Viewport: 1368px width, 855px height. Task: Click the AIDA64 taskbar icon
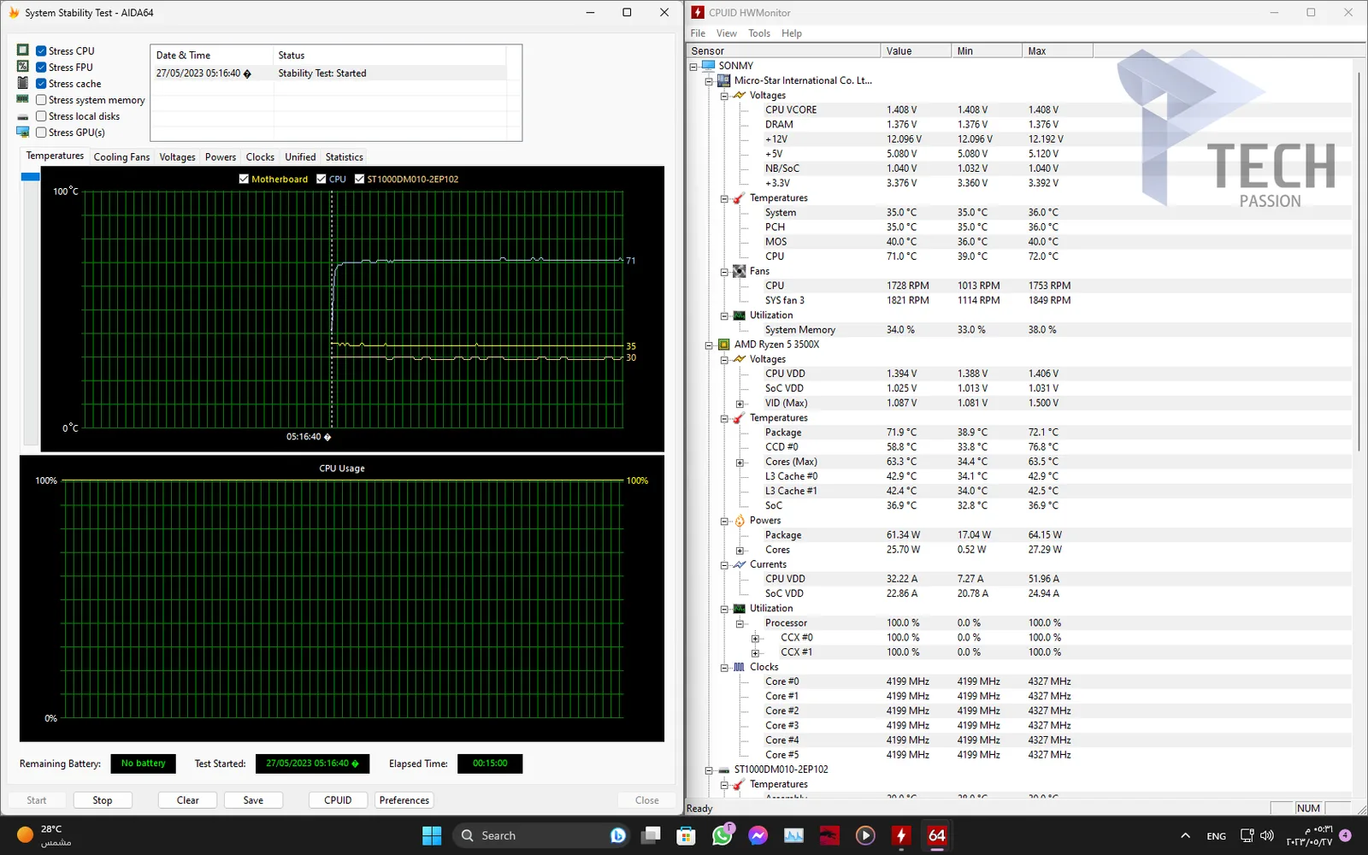point(937,835)
